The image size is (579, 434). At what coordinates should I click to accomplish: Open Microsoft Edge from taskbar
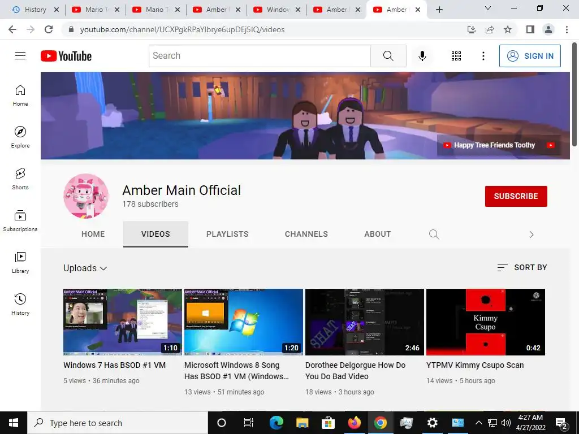tap(276, 423)
